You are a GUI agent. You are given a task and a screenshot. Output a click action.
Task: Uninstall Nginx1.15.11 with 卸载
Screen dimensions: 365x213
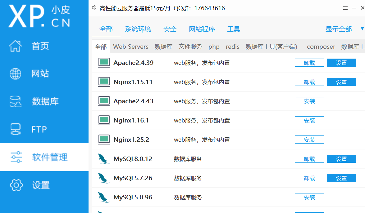pyautogui.click(x=309, y=82)
